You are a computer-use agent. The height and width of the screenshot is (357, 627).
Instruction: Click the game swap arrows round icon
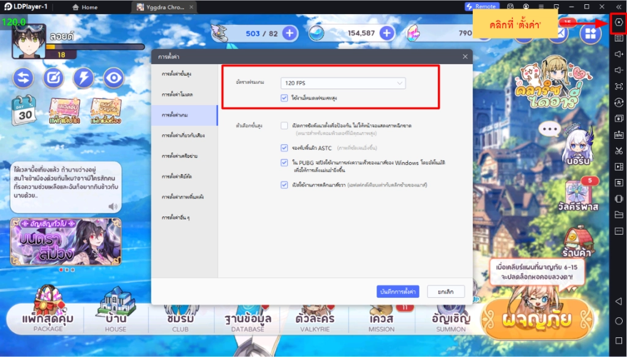pyautogui.click(x=23, y=78)
